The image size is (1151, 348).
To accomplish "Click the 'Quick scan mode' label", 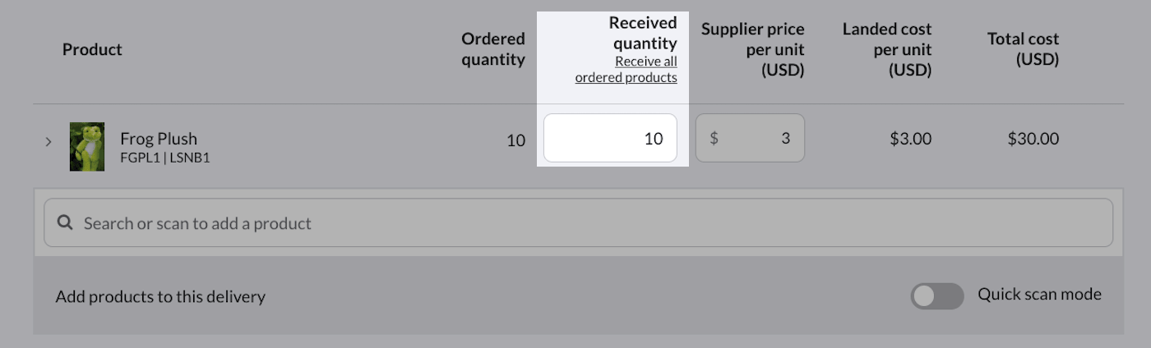I will click(x=1039, y=295).
